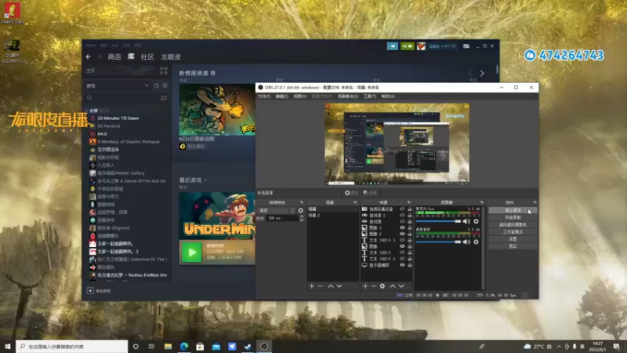Open the 编辑(E) menu in OBS
627x353 pixels.
[281, 96]
